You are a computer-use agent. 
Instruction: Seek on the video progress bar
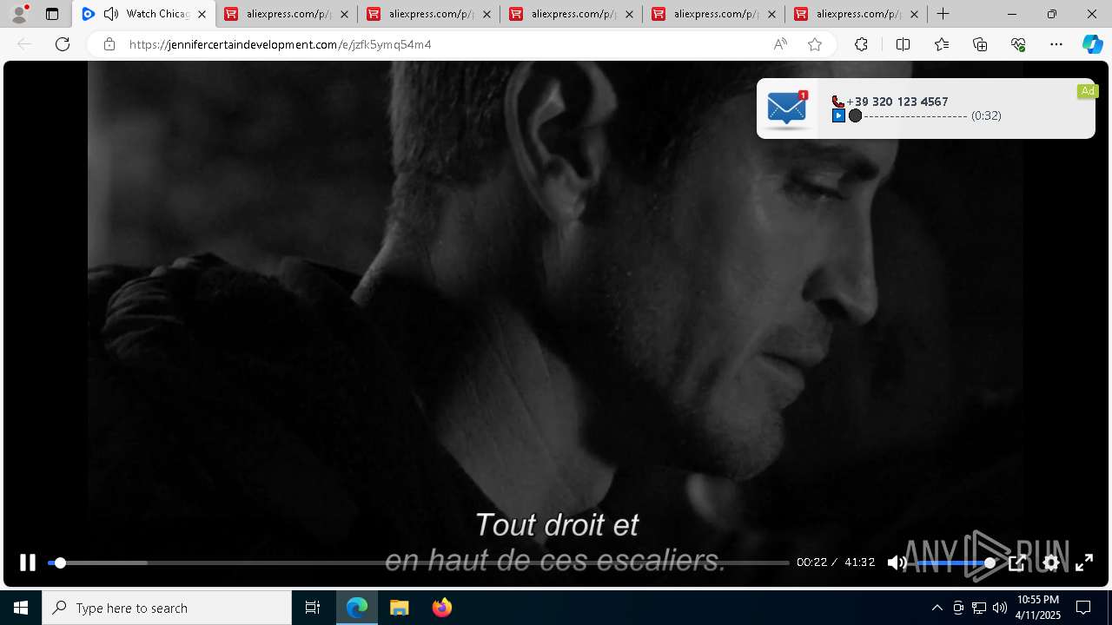pos(418,563)
